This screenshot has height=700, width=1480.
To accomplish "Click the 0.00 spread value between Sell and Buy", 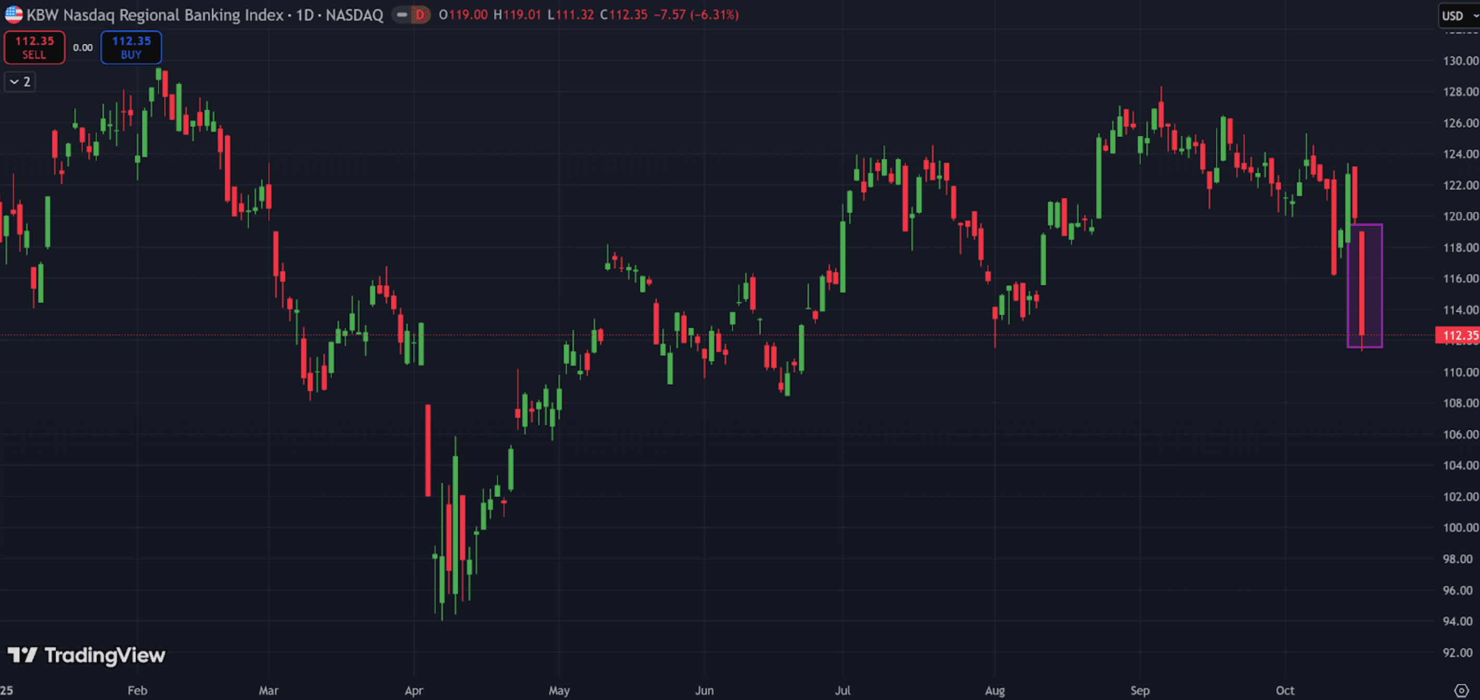I will tap(83, 48).
